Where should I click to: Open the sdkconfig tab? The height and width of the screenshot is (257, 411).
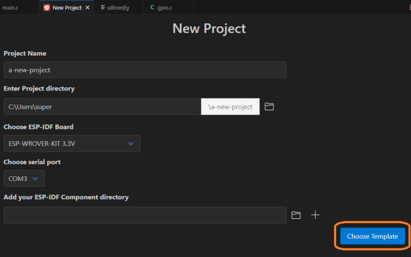pos(118,7)
